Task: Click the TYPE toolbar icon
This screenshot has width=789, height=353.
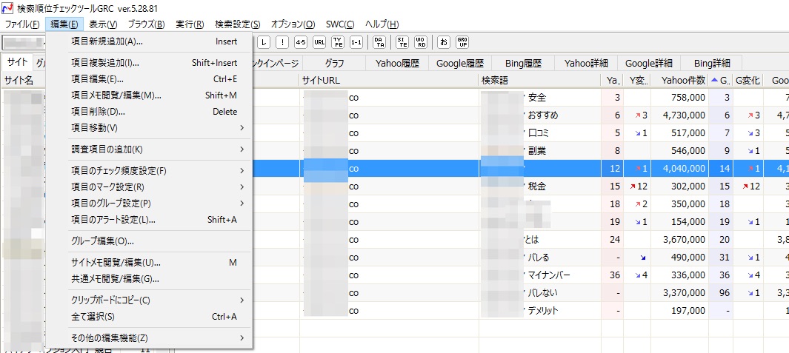Action: pyautogui.click(x=338, y=42)
